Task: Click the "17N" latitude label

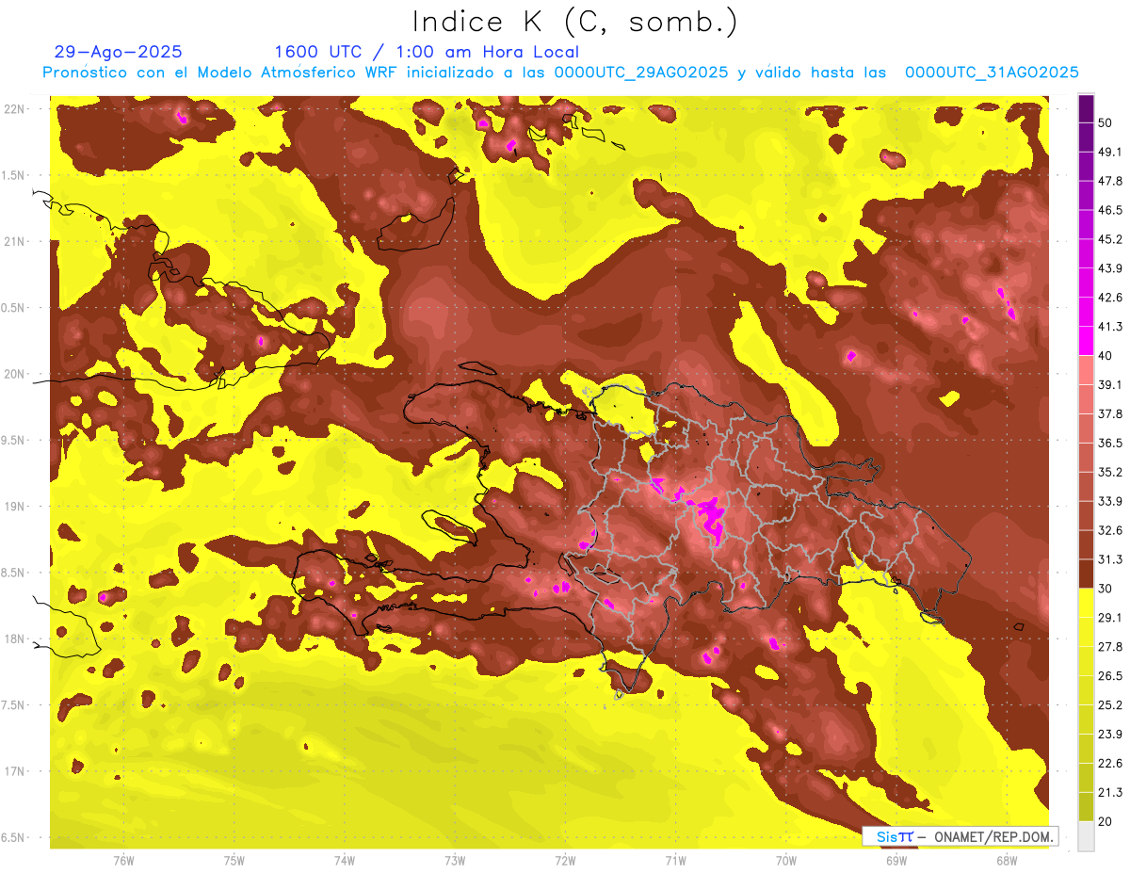Action: [x=15, y=772]
